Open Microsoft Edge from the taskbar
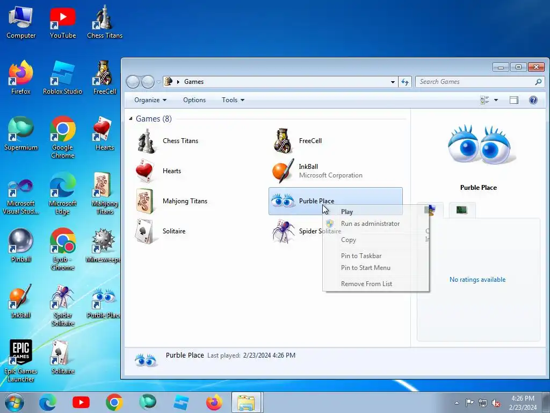The image size is (550, 413). click(x=48, y=402)
